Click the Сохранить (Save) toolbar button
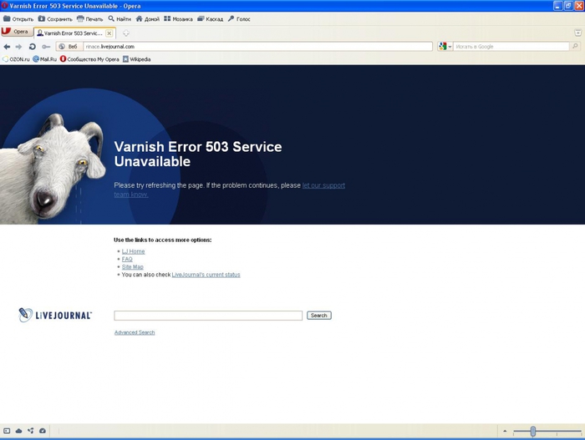The height and width of the screenshot is (440, 585). coord(55,18)
